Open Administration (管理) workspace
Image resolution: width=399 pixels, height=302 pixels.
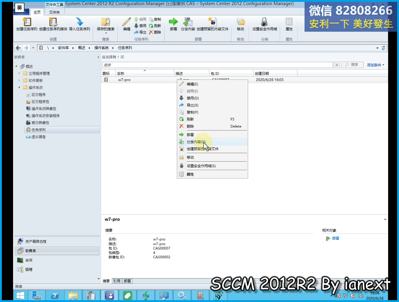57,269
